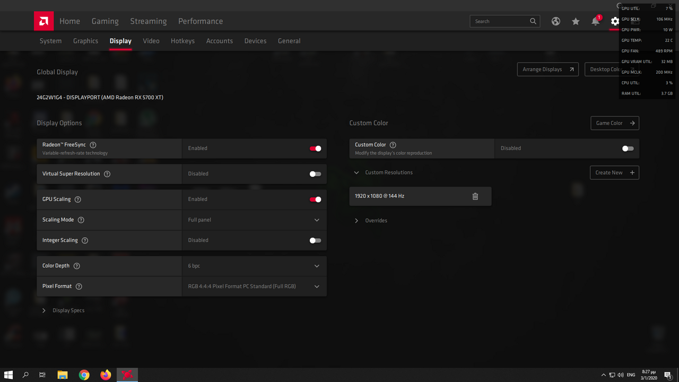This screenshot has height=382, width=679.
Task: Enable Integer Scaling toggle
Action: [x=316, y=240]
